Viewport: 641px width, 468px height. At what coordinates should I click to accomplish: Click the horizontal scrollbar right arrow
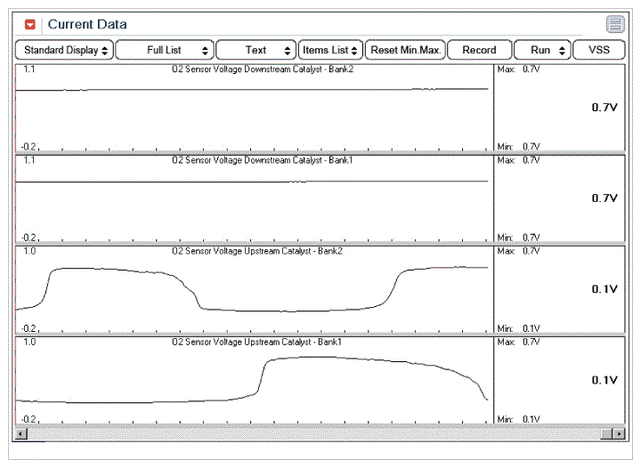point(619,433)
